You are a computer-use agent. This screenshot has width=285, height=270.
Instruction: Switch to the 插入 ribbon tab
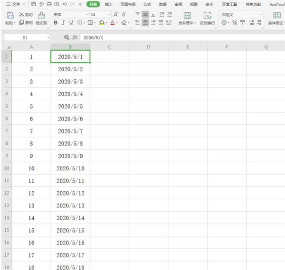(109, 4)
